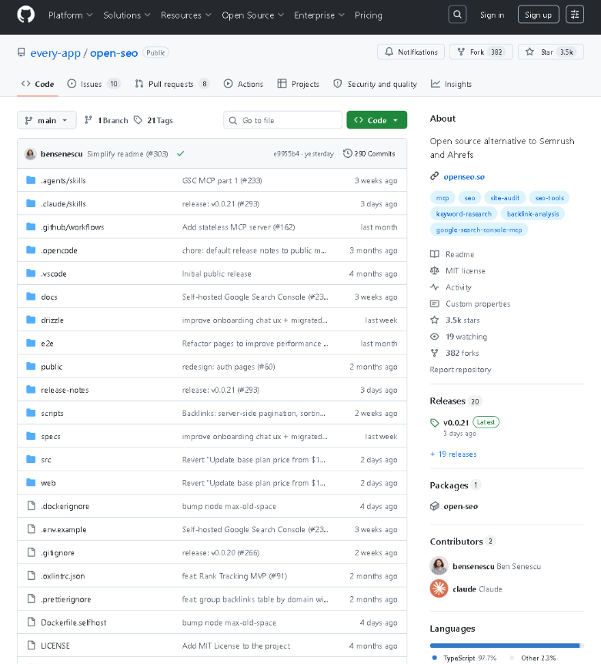Click the openseo.so website link

[463, 177]
